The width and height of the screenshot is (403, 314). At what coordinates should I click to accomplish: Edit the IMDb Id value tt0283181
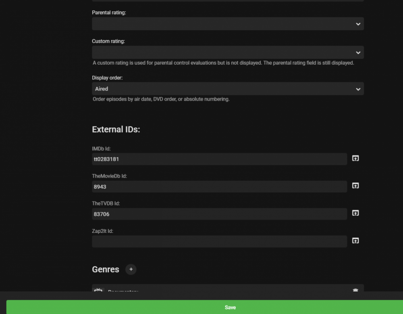(219, 159)
